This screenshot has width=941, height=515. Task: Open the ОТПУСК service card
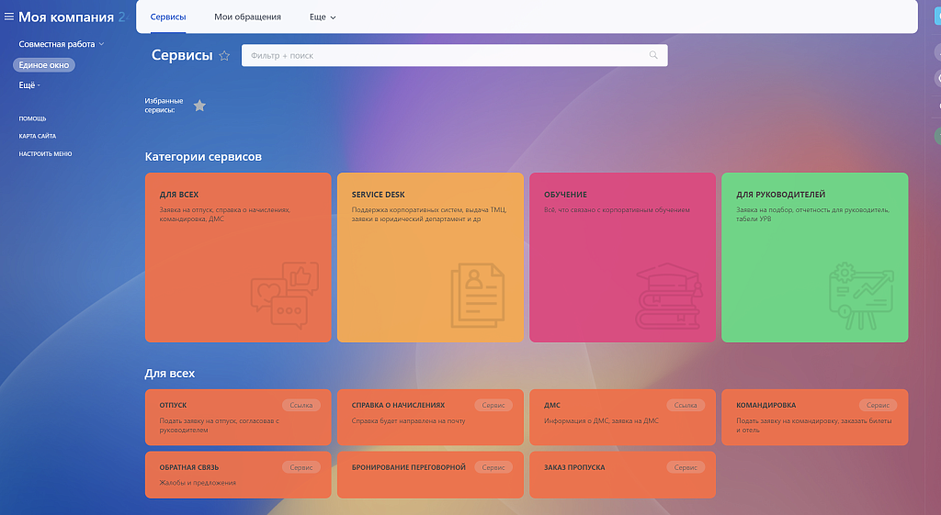point(238,418)
